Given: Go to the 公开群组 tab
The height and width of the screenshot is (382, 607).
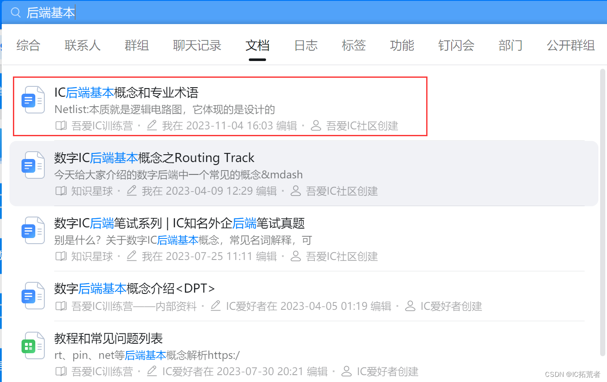Looking at the screenshot, I should pyautogui.click(x=571, y=46).
